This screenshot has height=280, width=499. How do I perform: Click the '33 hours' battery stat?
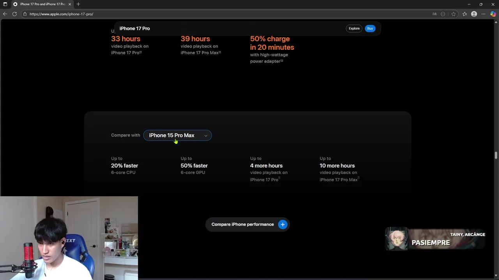126,39
